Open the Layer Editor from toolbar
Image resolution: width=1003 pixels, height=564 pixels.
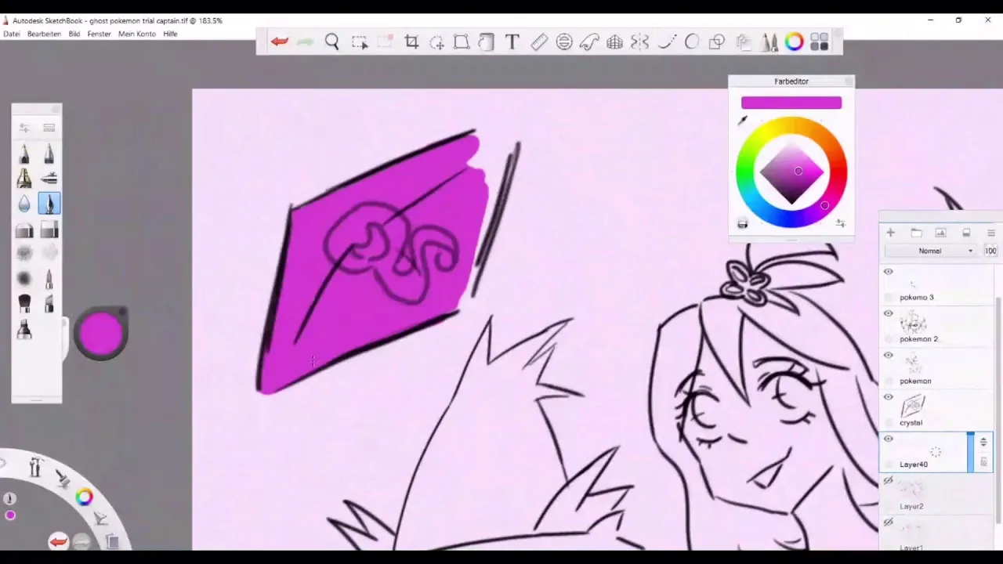point(744,42)
